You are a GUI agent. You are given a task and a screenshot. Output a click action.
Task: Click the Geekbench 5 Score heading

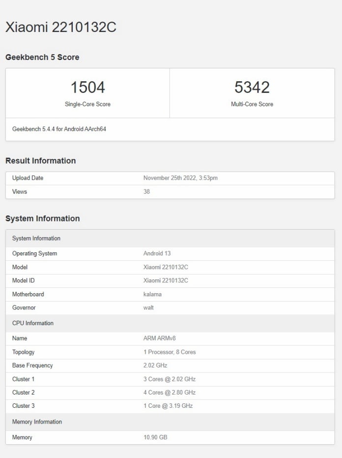(x=42, y=57)
